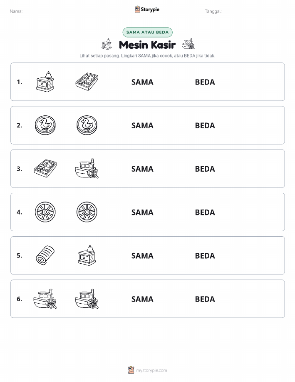Click the cash register icon in row 5

tap(87, 255)
